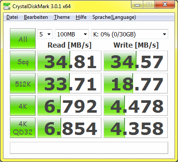This screenshot has height=162, width=178.
Task: Run all benchmarks with the All button
Action: pyautogui.click(x=23, y=39)
